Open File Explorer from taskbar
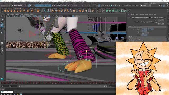This screenshot has width=169, height=95. coord(18,94)
